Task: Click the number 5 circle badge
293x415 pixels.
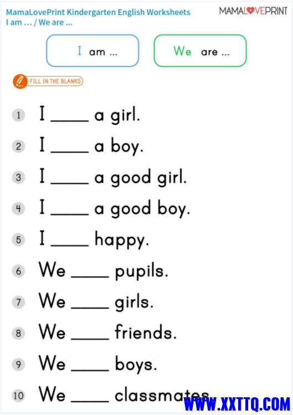Action: point(18,240)
